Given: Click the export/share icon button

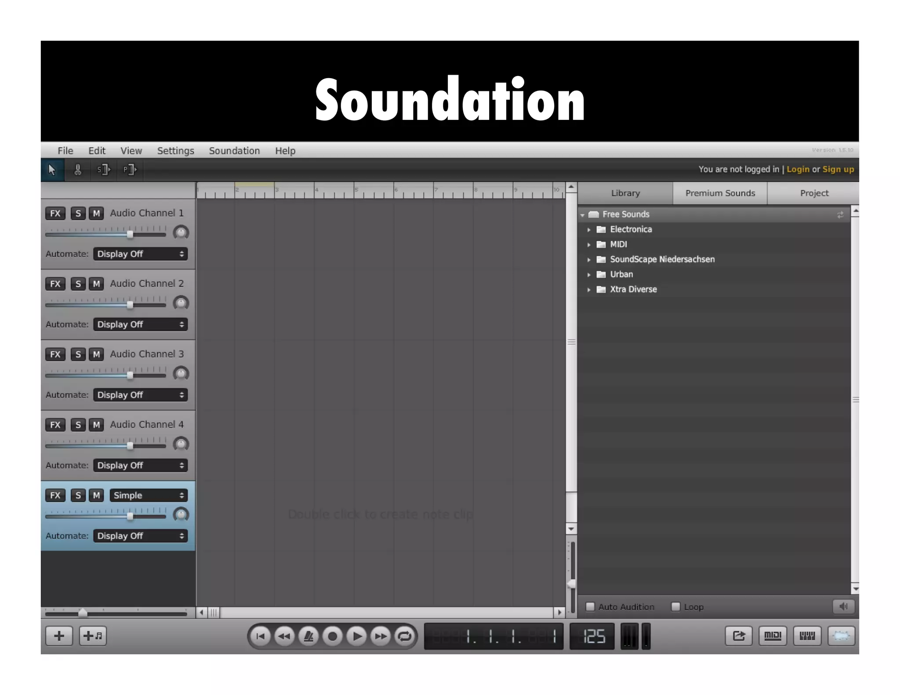Looking at the screenshot, I should [x=738, y=636].
